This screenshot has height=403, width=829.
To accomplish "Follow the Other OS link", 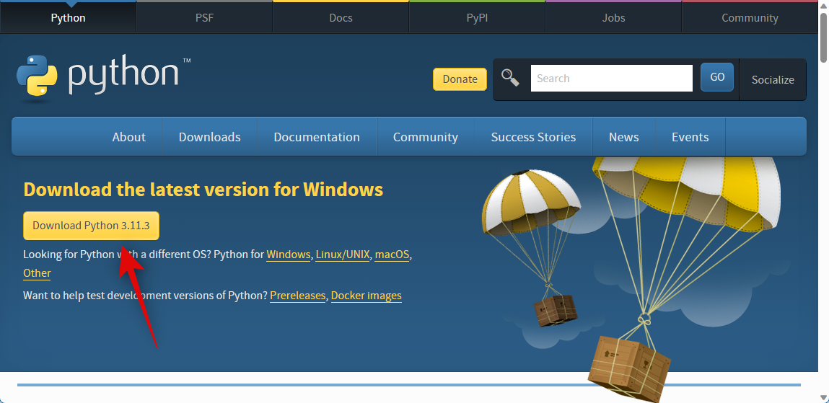I will [x=37, y=273].
